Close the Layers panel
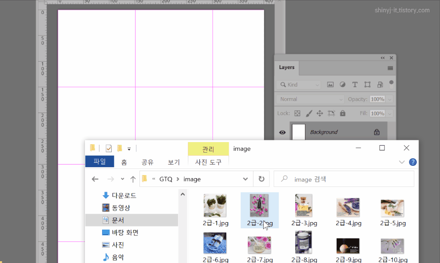The height and width of the screenshot is (263, 440). (391, 58)
